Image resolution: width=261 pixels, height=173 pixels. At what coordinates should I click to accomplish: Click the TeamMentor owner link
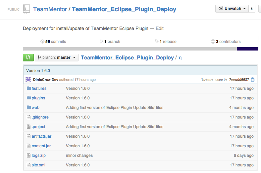point(50,9)
